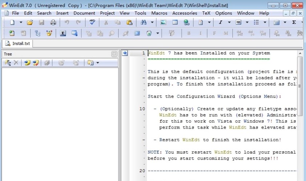Click the New document icon

[12, 23]
